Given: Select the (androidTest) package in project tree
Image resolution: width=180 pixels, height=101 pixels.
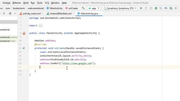Looking at the screenshot, I should tap(9, 37).
